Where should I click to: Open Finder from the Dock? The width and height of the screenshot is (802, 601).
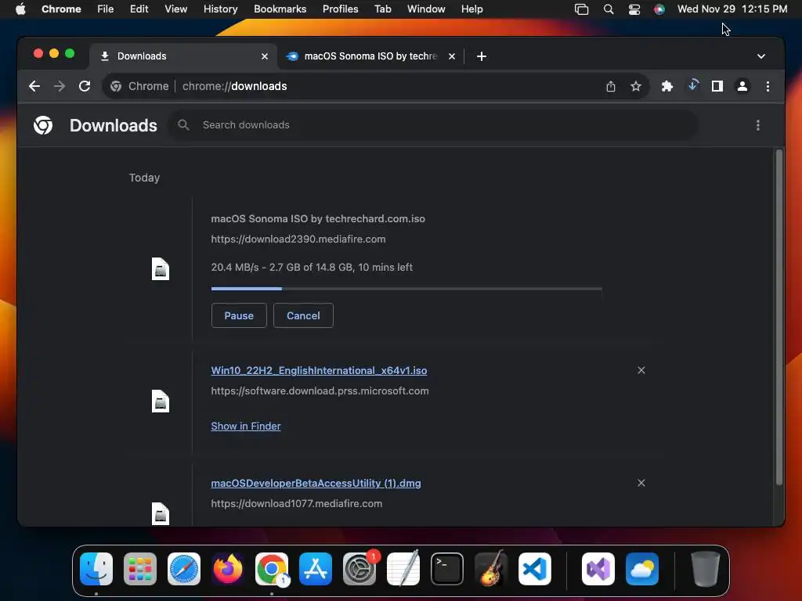click(x=96, y=569)
